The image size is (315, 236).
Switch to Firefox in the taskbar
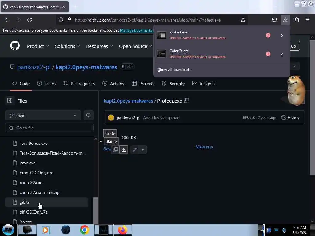pyautogui.click(x=122, y=230)
